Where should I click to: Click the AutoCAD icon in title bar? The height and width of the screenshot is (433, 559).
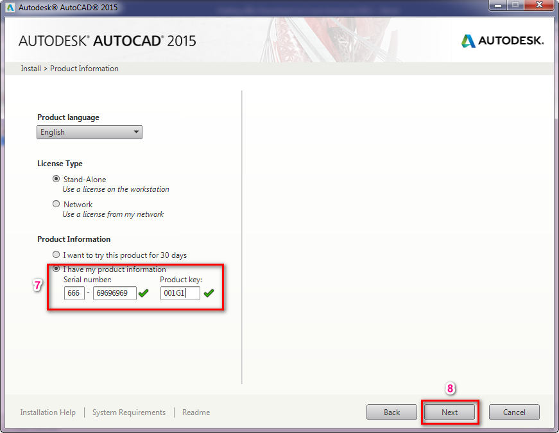coord(10,7)
